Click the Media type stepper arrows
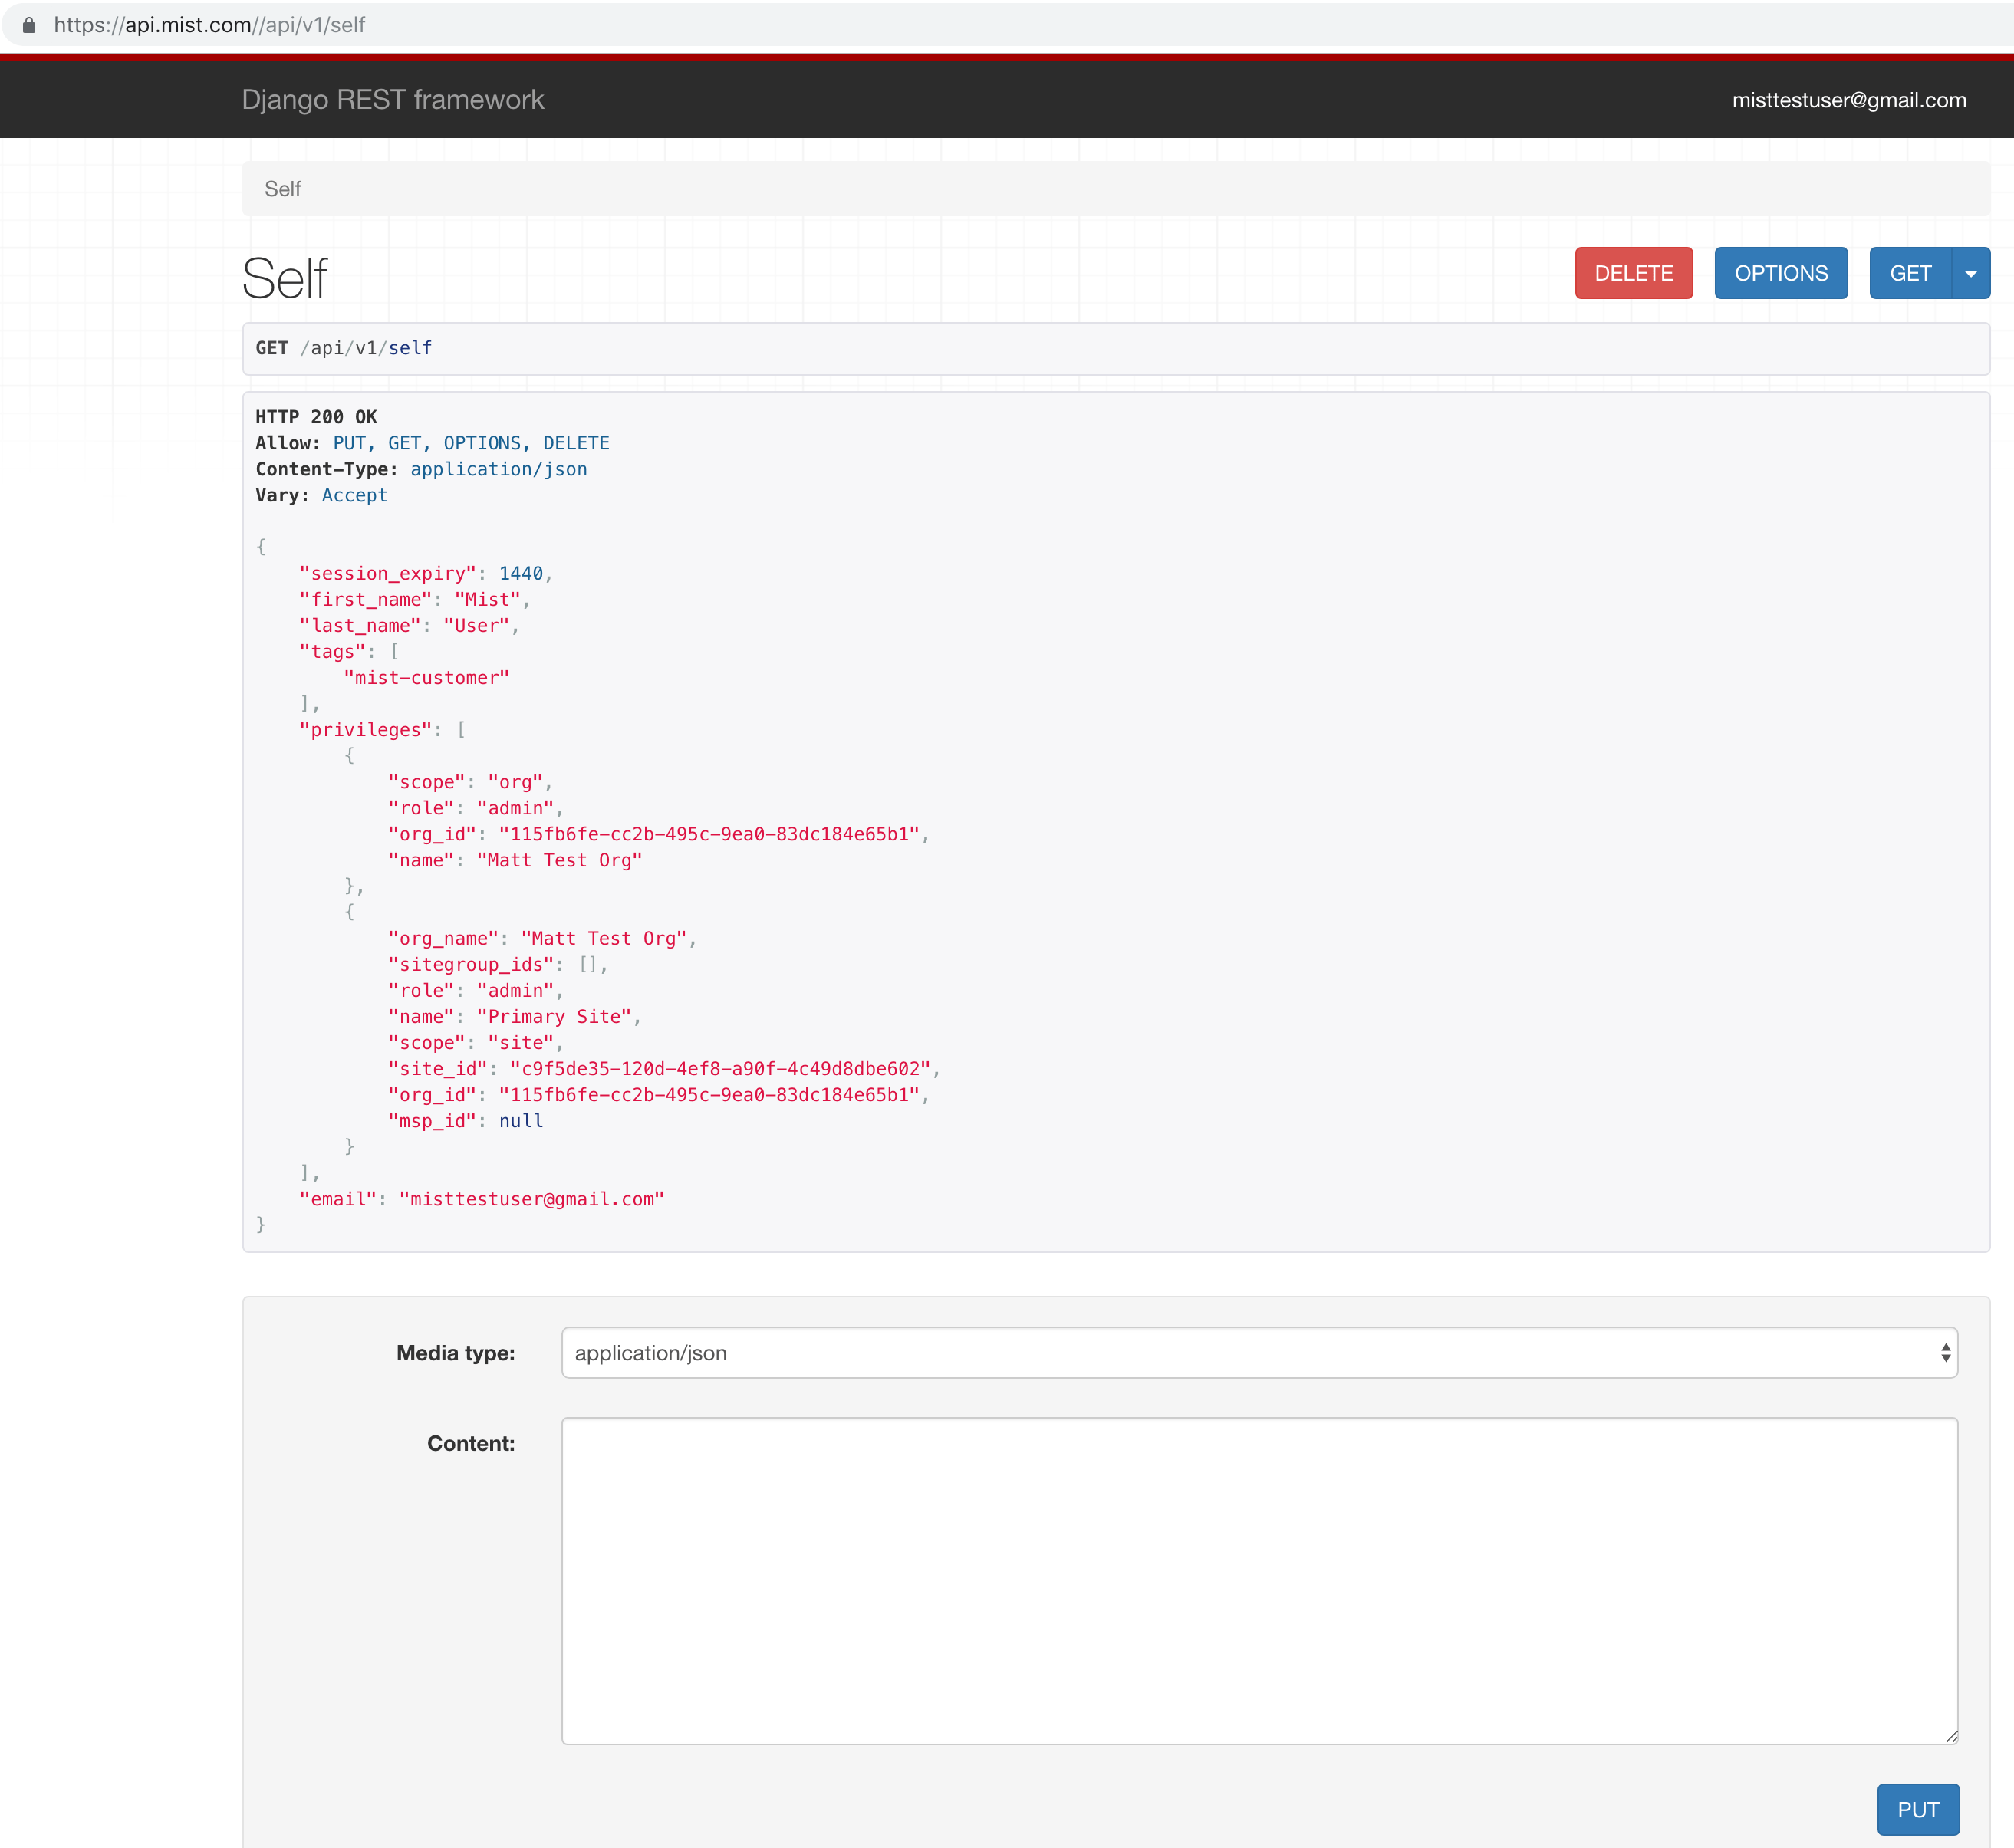The image size is (2014, 1848). pos(1945,1353)
